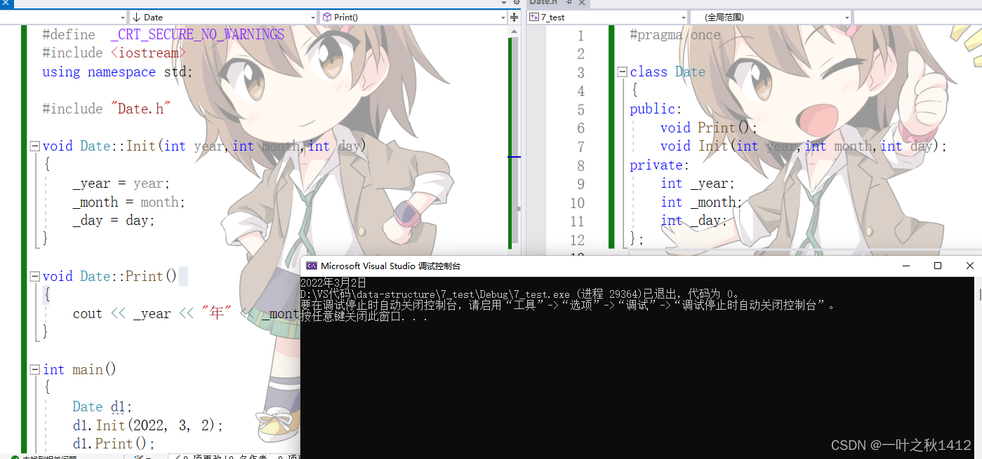Screen dimensions: 982x459
Task: Click the "public:" line in Date.h
Action: tap(656, 109)
